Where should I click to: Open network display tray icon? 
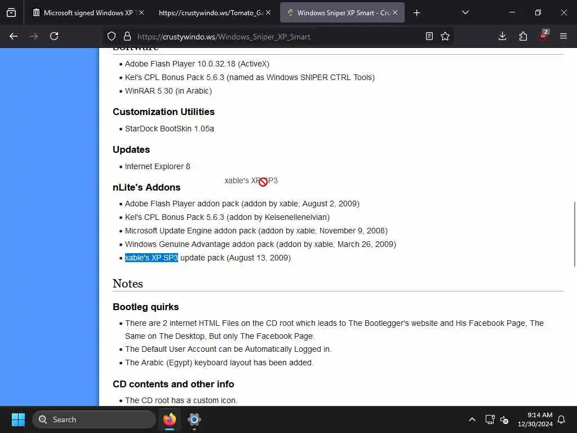click(490, 419)
